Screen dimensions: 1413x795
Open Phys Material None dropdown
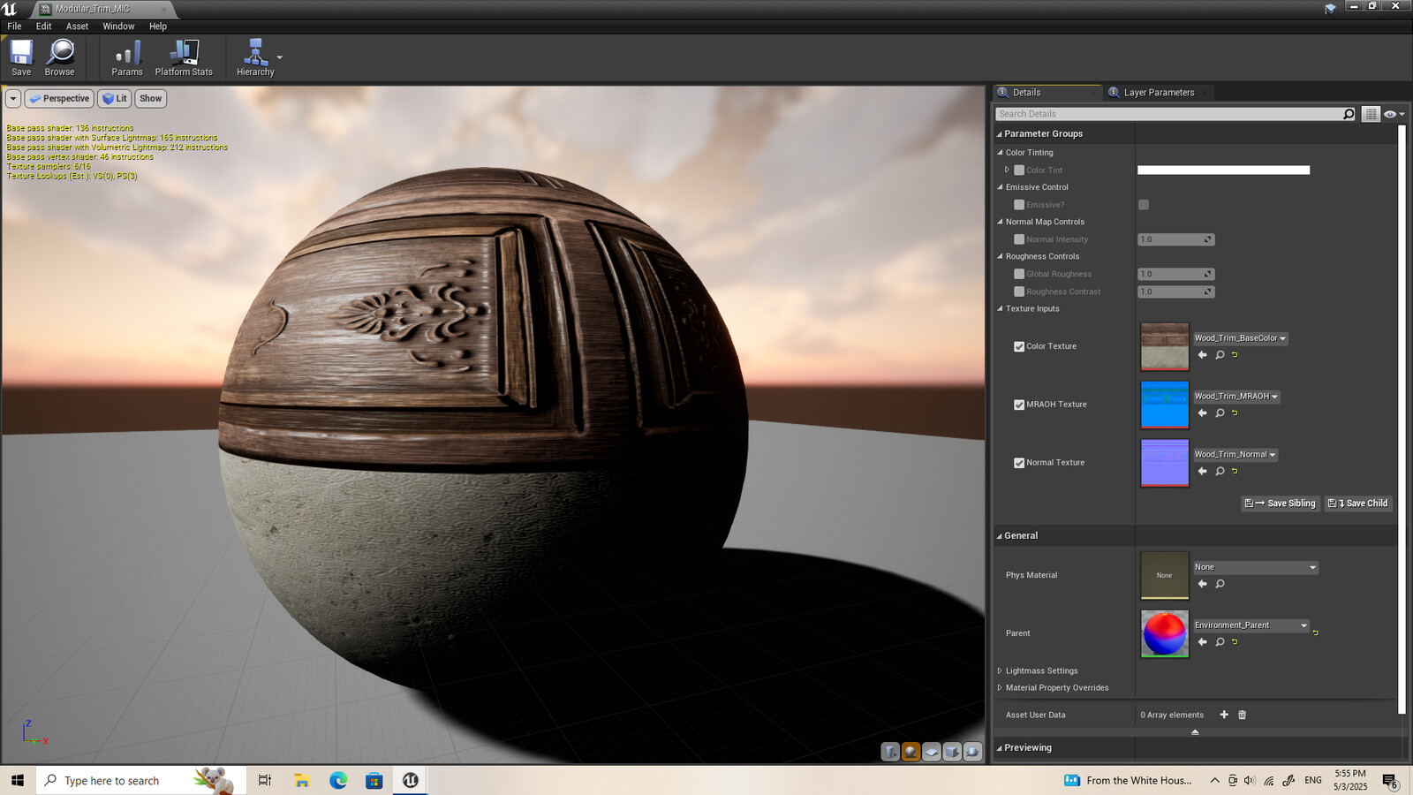(1256, 567)
